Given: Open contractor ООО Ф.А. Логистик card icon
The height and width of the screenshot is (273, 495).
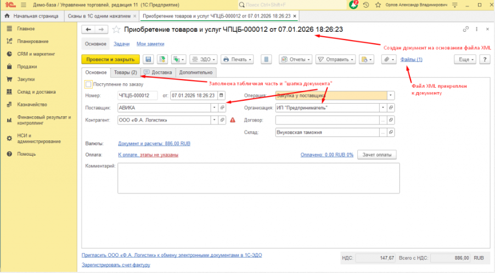Looking at the screenshot, I should click(222, 120).
